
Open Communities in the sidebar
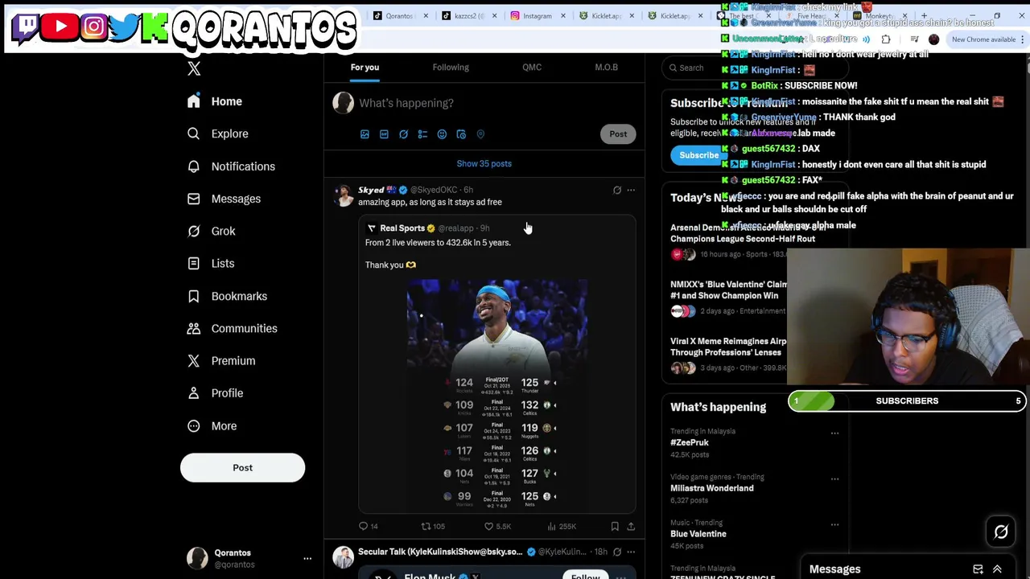pos(233,328)
